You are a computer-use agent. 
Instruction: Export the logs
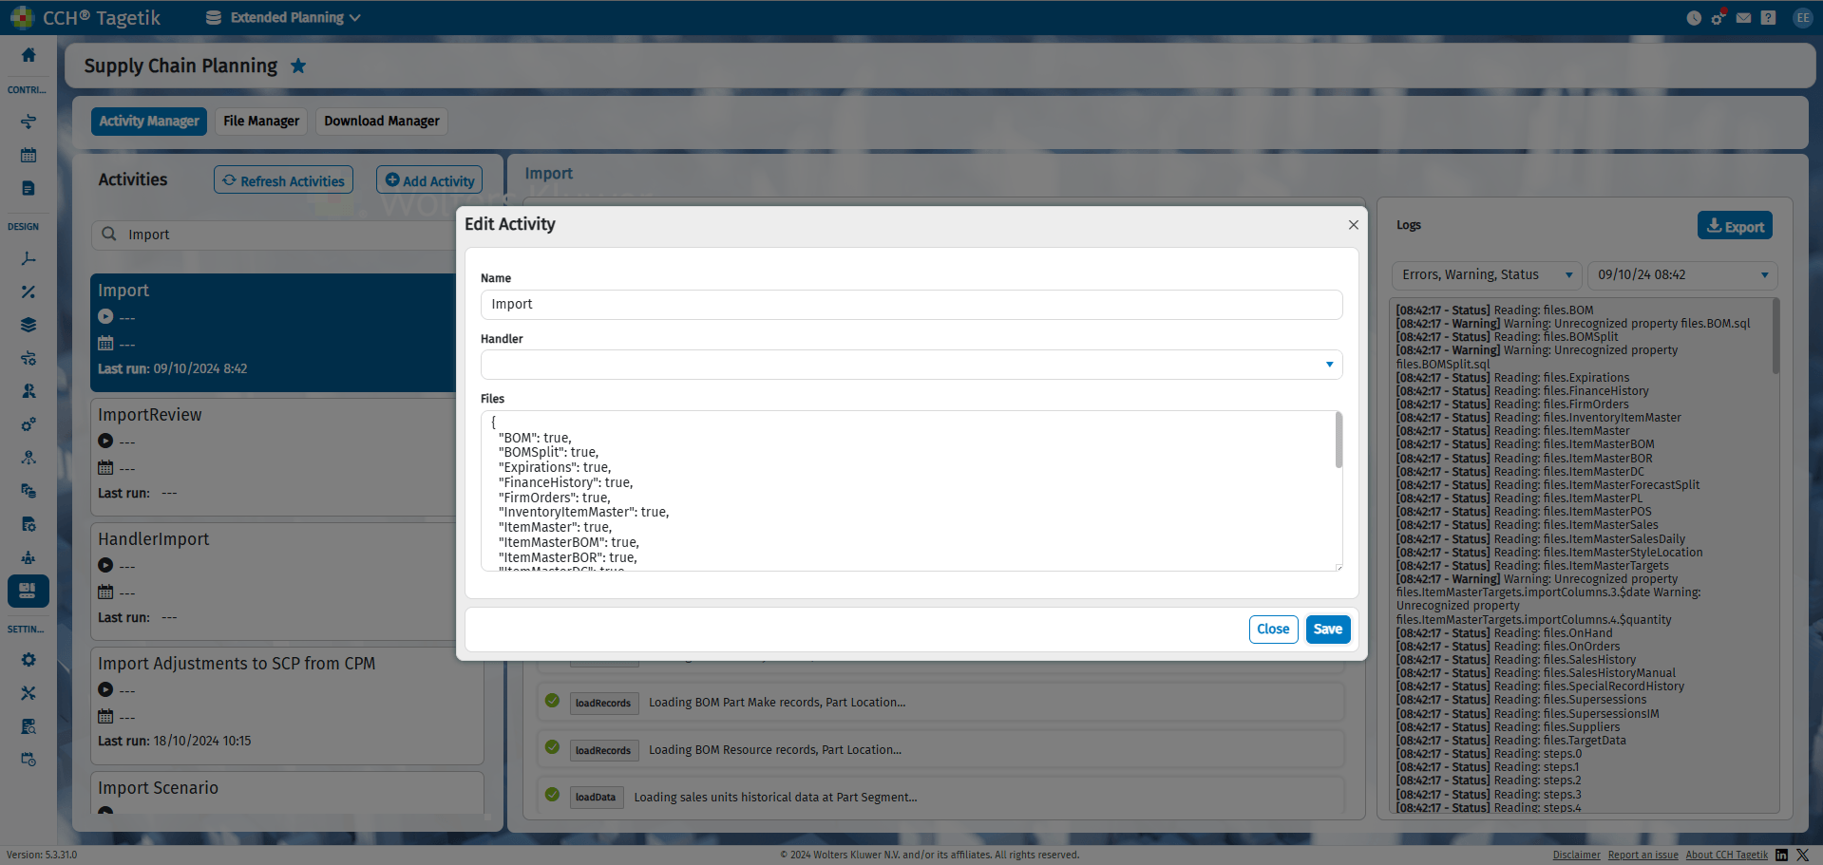coord(1735,226)
